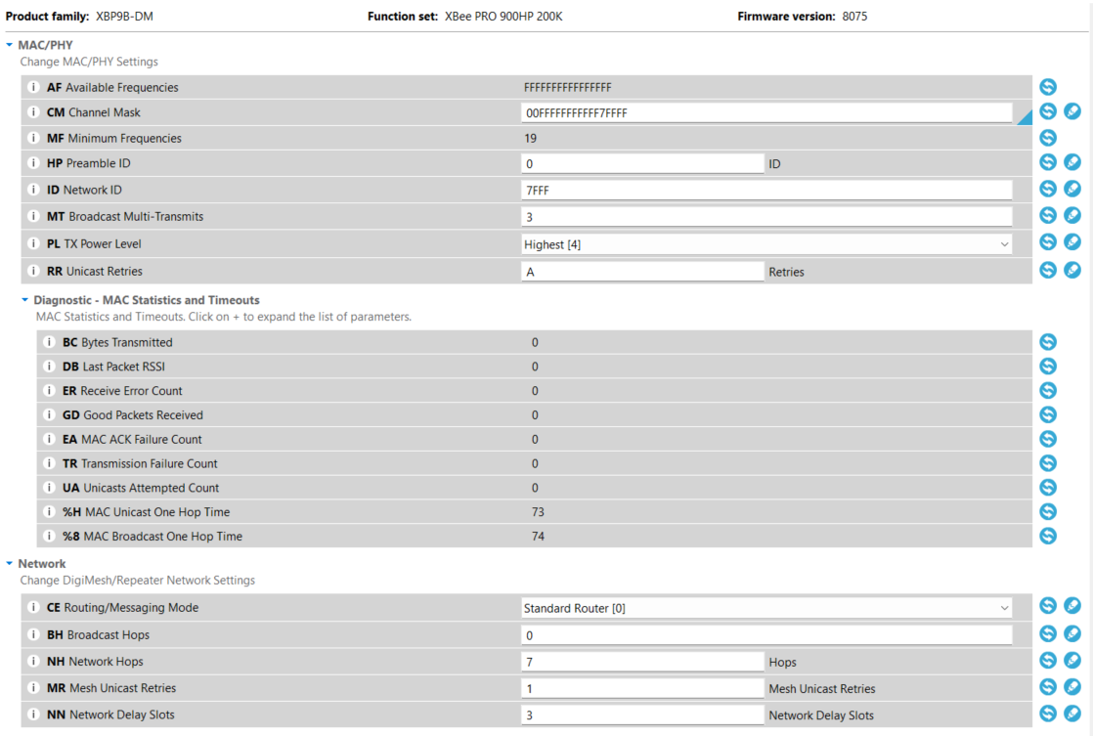Open the Routing/Messaging Mode dropdown
This screenshot has height=736, width=1093.
tap(766, 608)
